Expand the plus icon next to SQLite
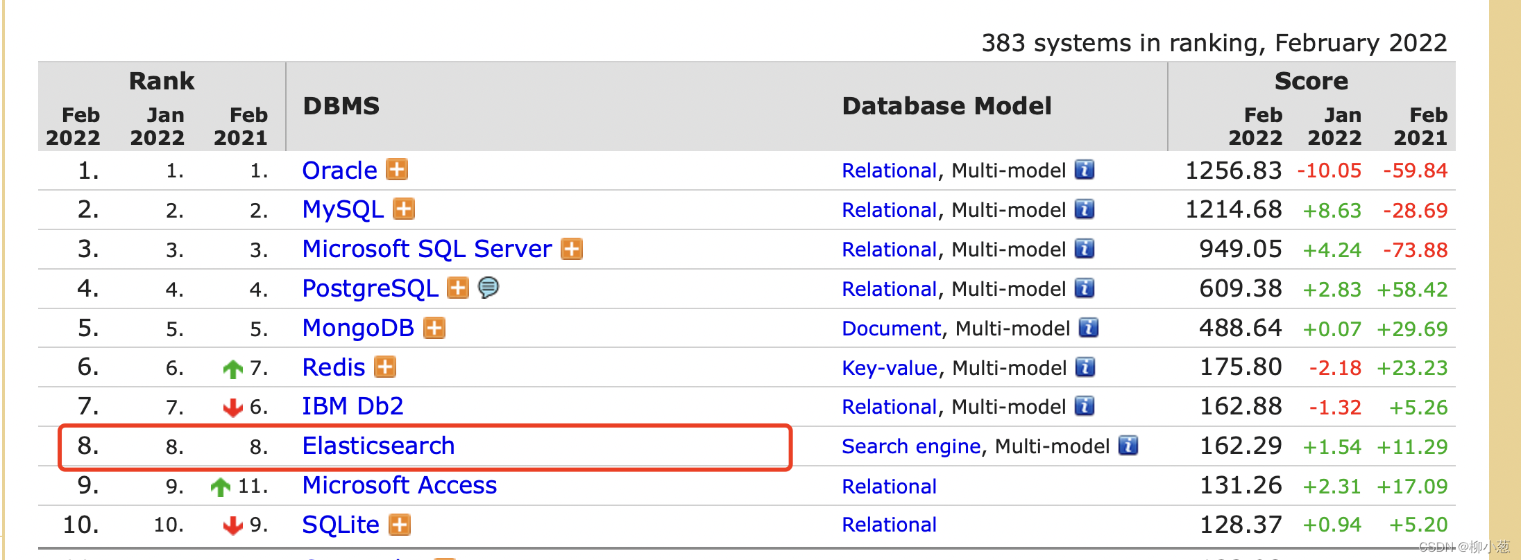Image resolution: width=1521 pixels, height=560 pixels. click(x=400, y=524)
